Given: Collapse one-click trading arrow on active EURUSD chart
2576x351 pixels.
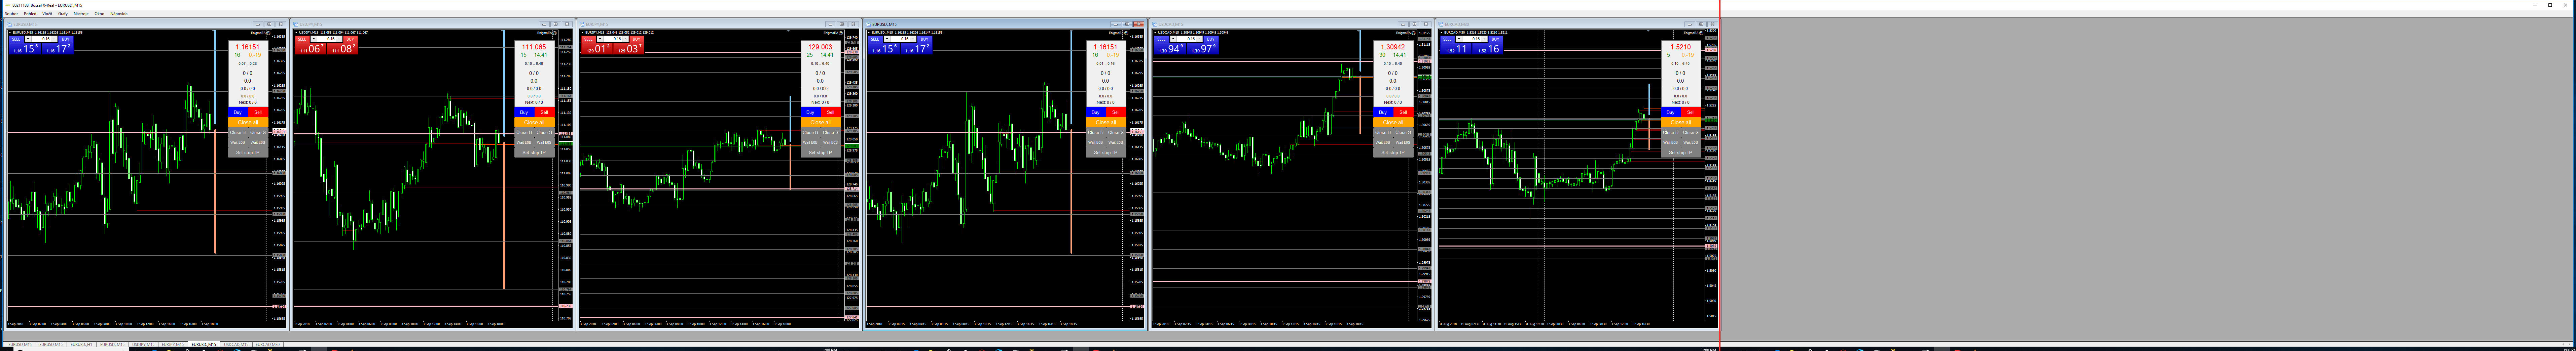Looking at the screenshot, I should click(869, 33).
